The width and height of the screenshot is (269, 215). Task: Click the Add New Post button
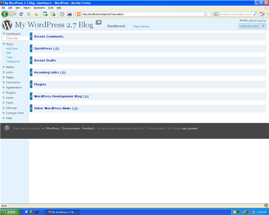[x=250, y=26]
